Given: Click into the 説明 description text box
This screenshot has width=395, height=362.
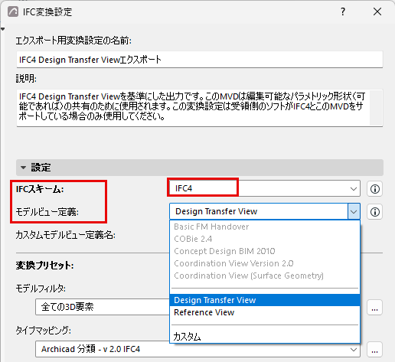Looking at the screenshot, I should [x=193, y=108].
